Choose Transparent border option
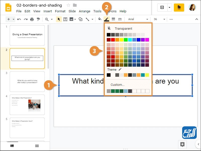The height and width of the screenshot is (151, 201). (x=123, y=28)
